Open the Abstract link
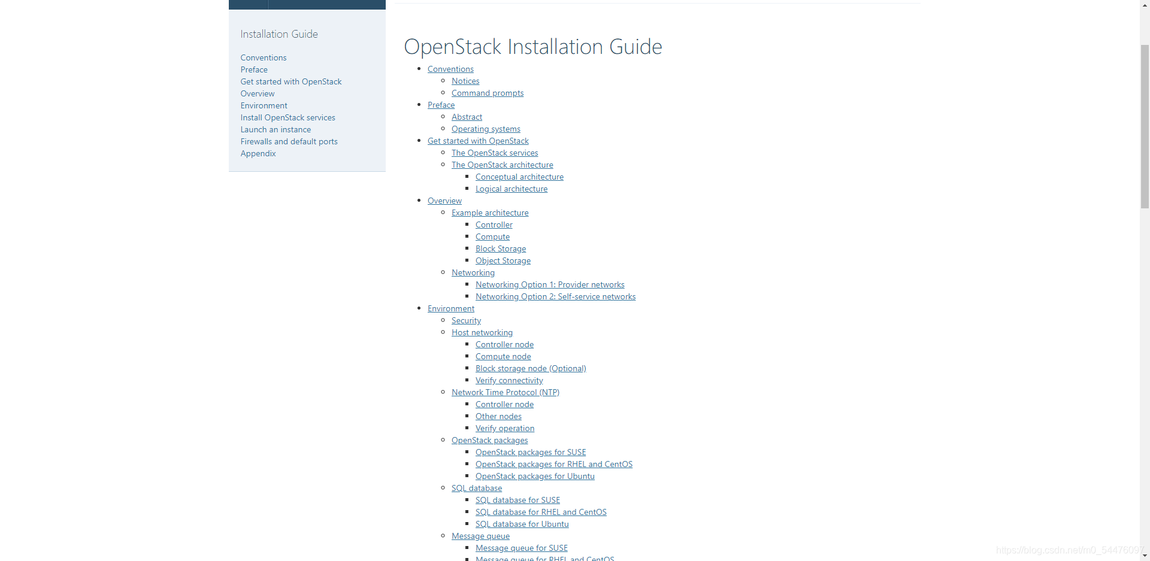 [x=467, y=117]
